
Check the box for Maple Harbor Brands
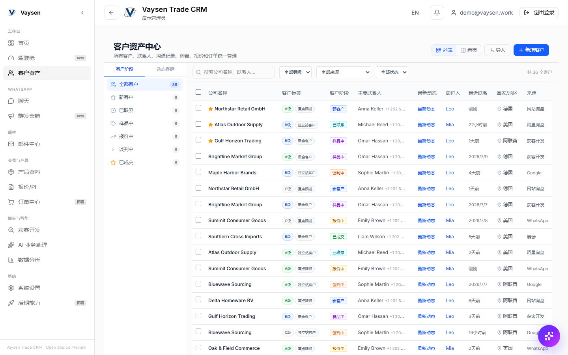198,172
